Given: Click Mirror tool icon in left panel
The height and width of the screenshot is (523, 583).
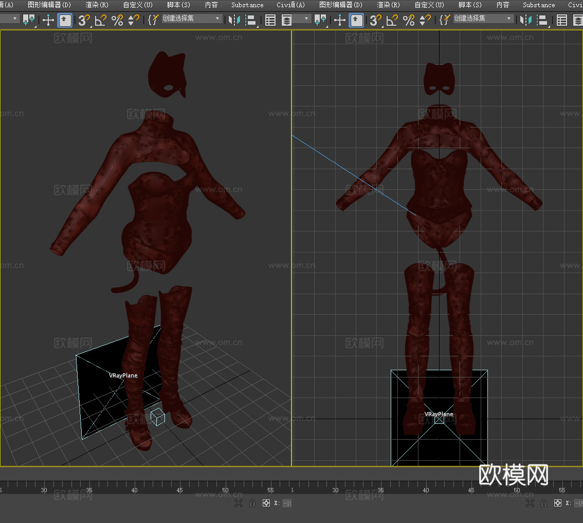Looking at the screenshot, I should click(234, 20).
